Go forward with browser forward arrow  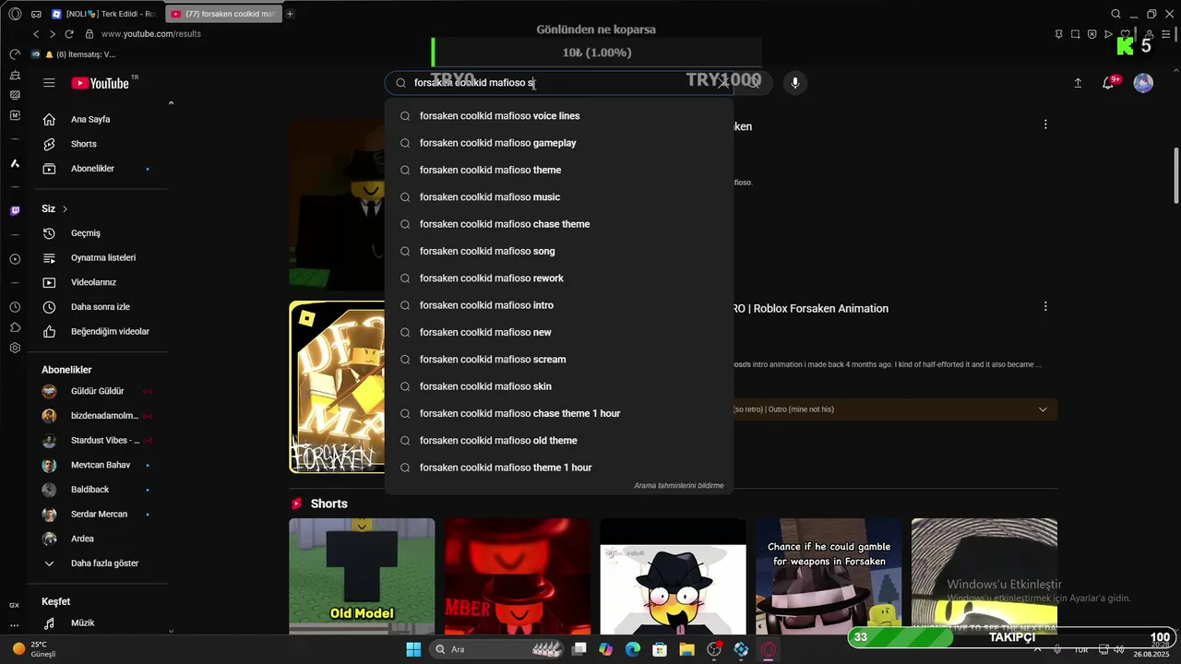click(52, 34)
